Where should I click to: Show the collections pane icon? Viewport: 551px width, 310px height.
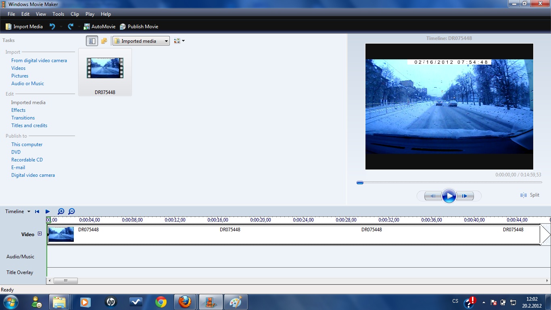pyautogui.click(x=104, y=41)
